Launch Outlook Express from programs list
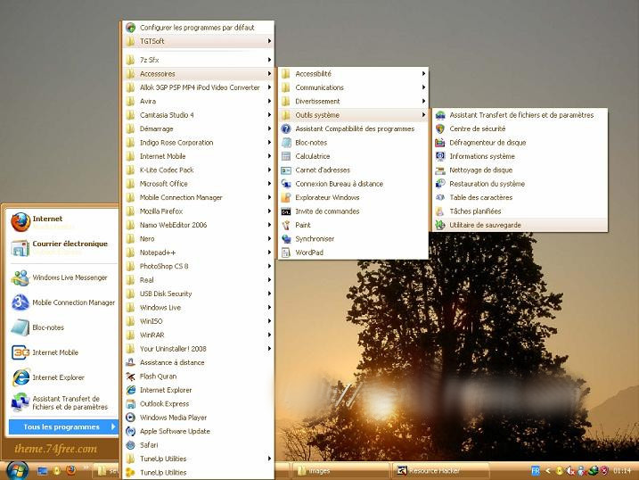The image size is (639, 480). [199, 404]
